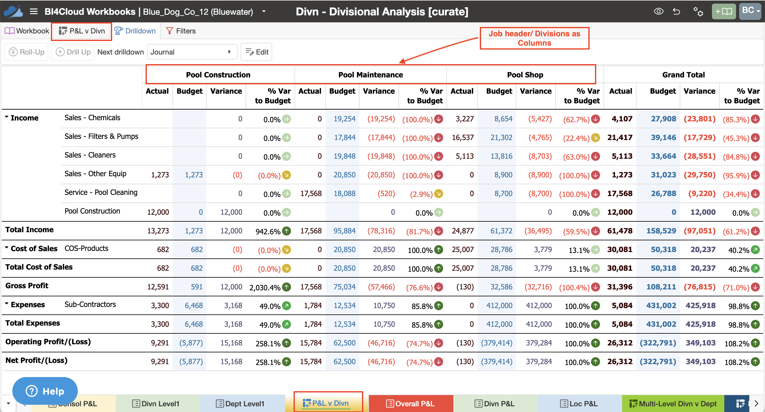Viewport: 765px width, 412px height.
Task: Collapse the Cost of Sales section
Action: pos(7,248)
